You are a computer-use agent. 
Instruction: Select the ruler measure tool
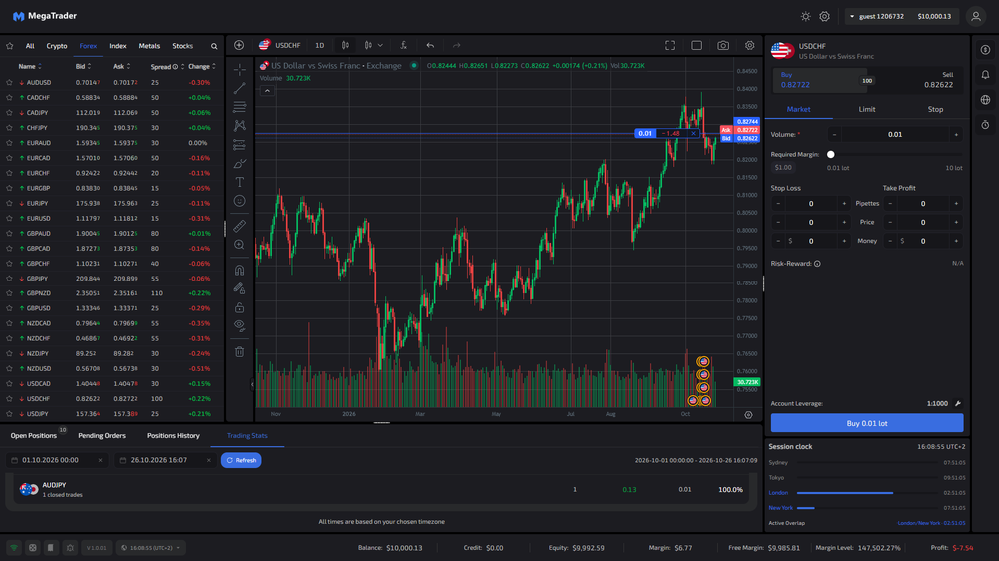239,226
